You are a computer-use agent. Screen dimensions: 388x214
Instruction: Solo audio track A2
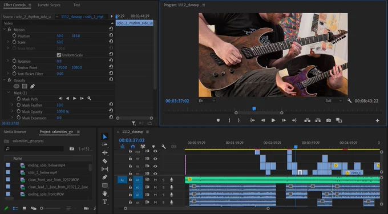pos(163,187)
